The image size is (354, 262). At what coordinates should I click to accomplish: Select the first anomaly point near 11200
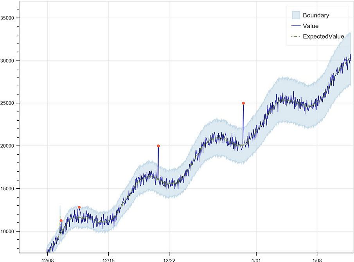[x=61, y=221]
